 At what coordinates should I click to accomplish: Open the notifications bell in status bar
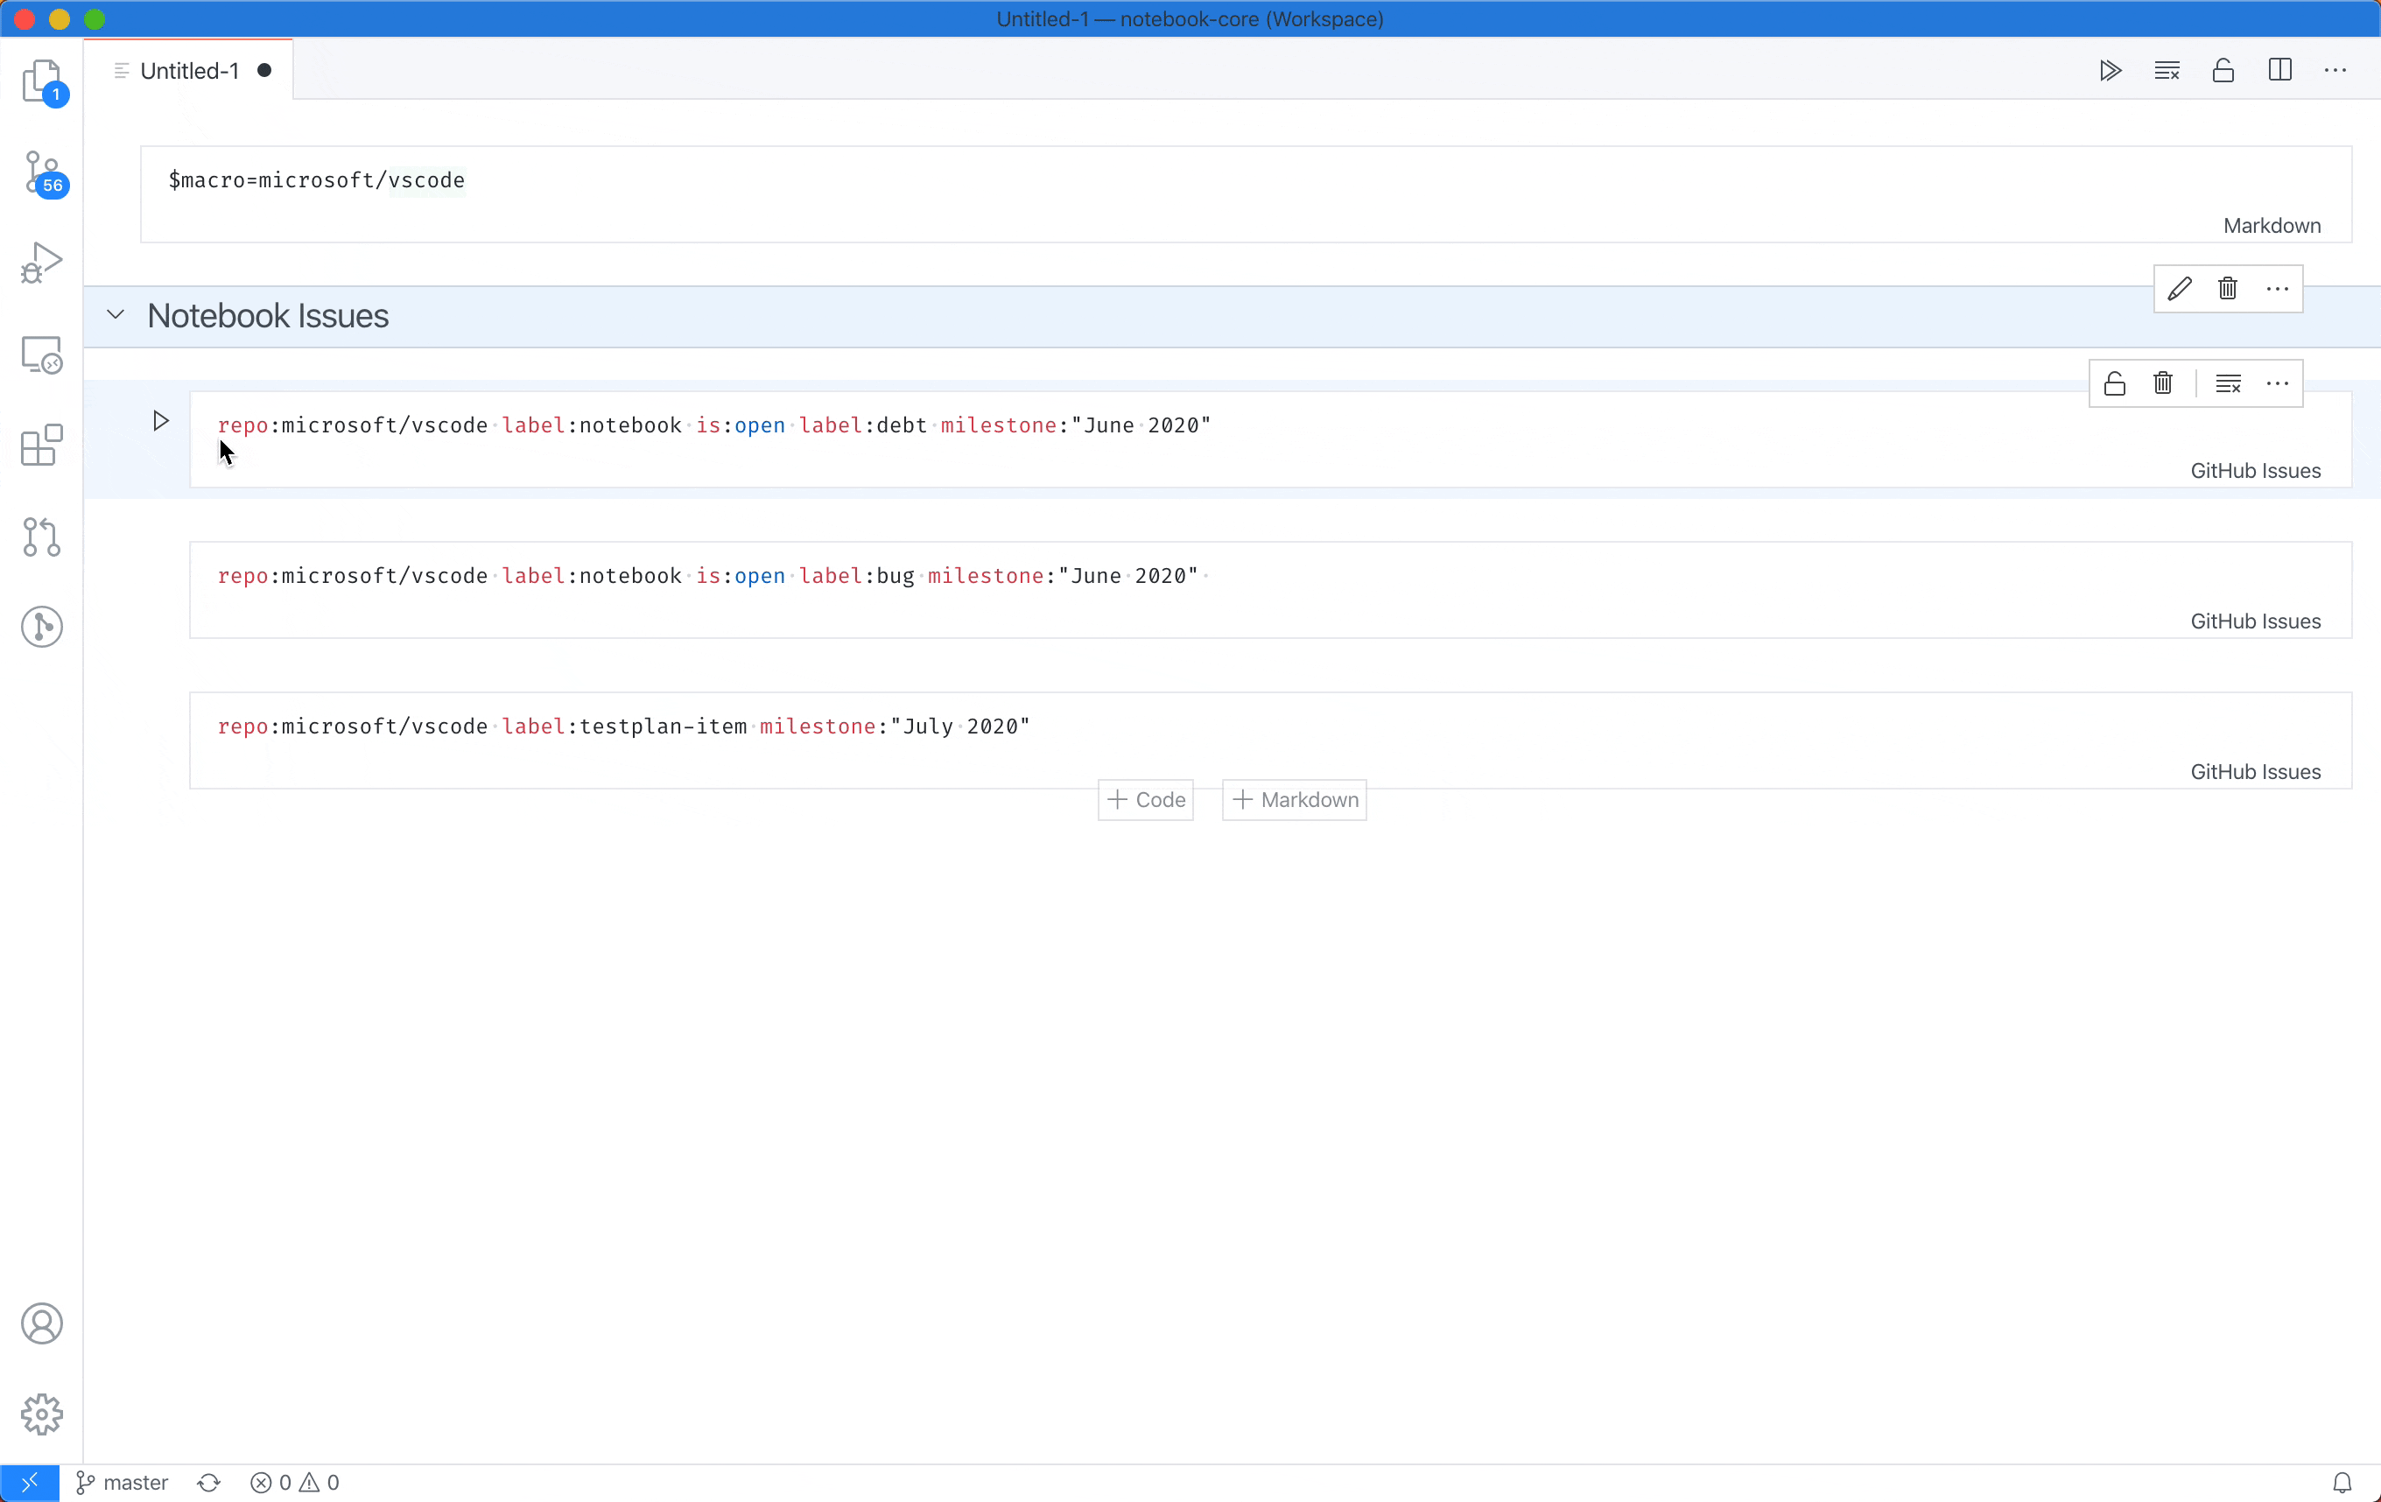[x=2342, y=1482]
